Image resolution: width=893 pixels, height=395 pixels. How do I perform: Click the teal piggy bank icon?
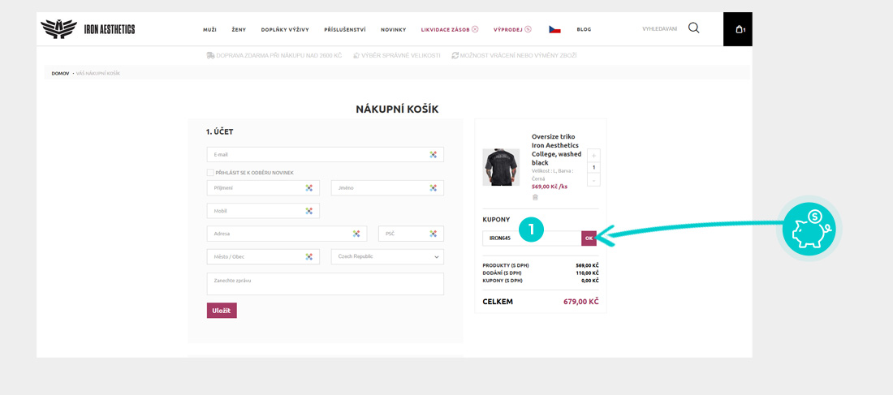[809, 229]
